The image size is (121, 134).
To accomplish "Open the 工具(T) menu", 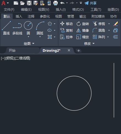I will click(96, 10).
